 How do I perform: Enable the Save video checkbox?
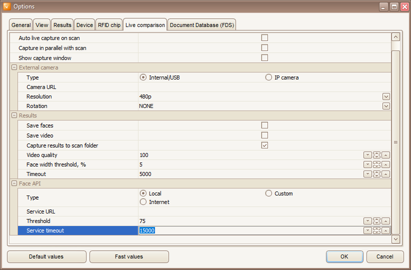pyautogui.click(x=264, y=135)
